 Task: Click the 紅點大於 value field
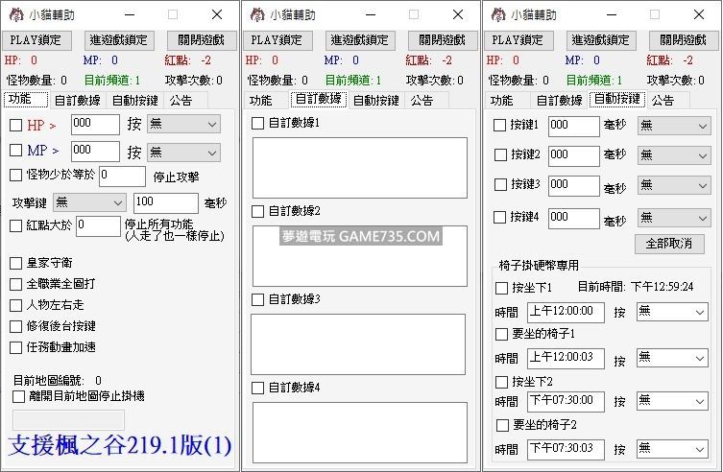98,226
